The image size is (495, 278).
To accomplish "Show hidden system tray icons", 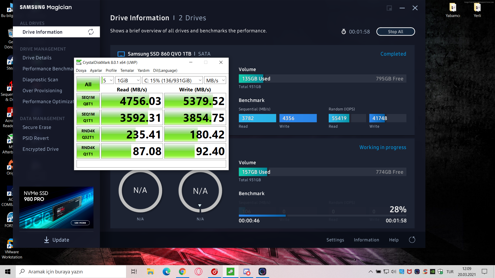I will pos(370,272).
